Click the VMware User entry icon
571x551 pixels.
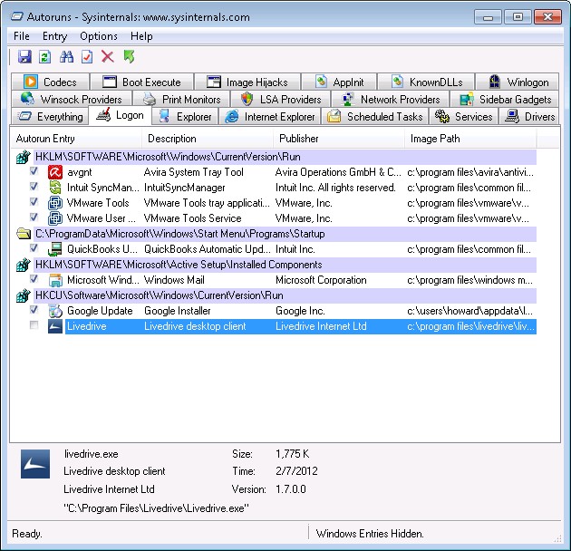[55, 218]
